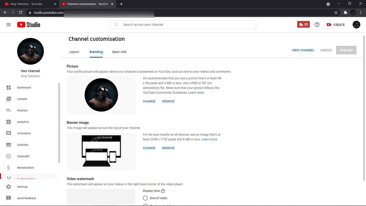Viewport: 366px width, 206px height.
Task: Click the Video watermark heading
Action: pos(81,179)
